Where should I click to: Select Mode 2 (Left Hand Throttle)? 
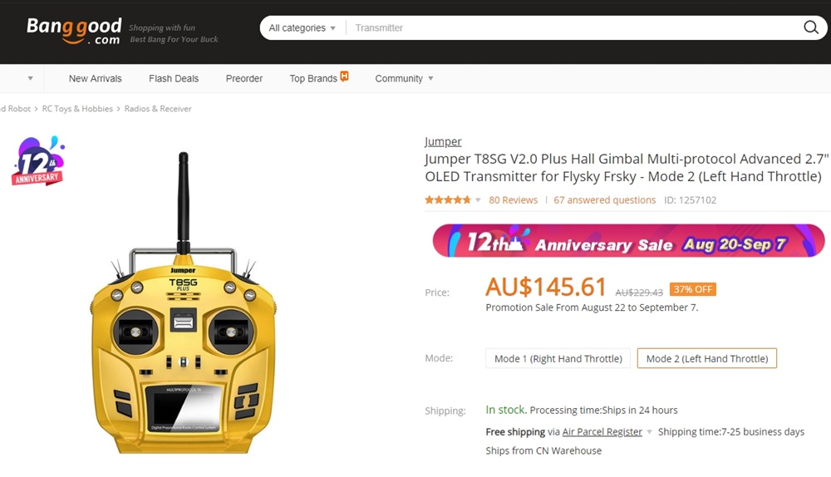(707, 358)
